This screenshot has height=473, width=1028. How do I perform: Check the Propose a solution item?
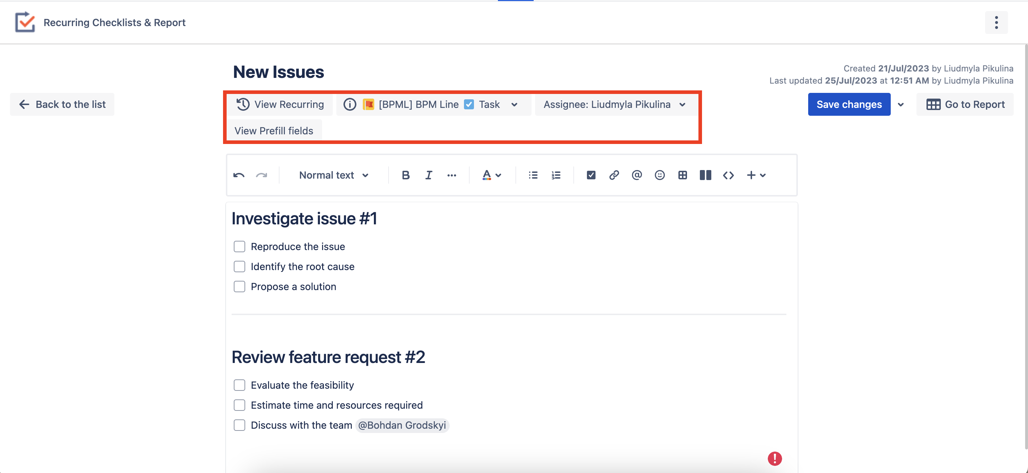pyautogui.click(x=239, y=286)
